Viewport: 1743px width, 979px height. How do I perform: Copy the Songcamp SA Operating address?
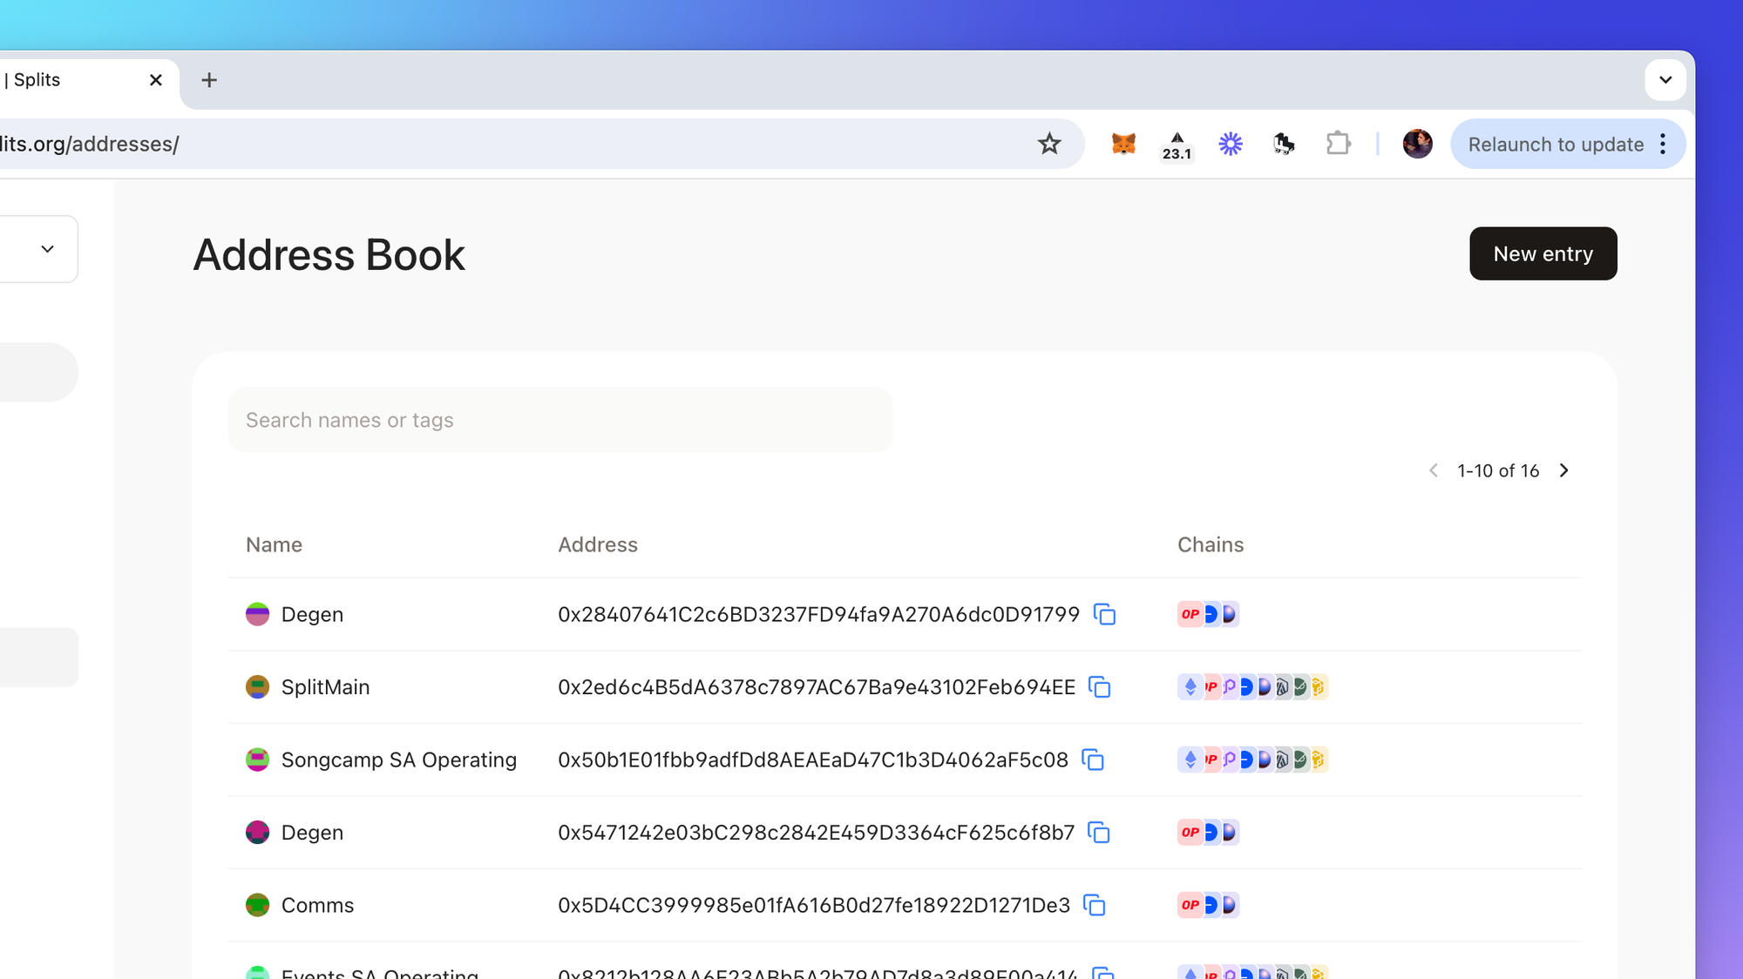1093,760
